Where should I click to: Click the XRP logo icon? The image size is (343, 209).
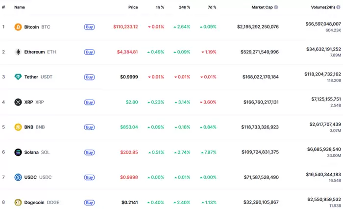pos(18,102)
